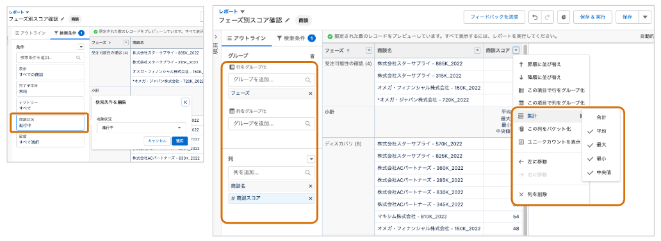
Task: Expand the 項目 side panel arrow
Action: pos(216,37)
